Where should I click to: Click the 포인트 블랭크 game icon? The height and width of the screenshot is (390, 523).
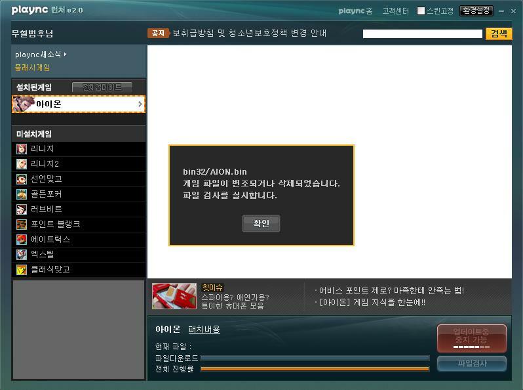22,225
